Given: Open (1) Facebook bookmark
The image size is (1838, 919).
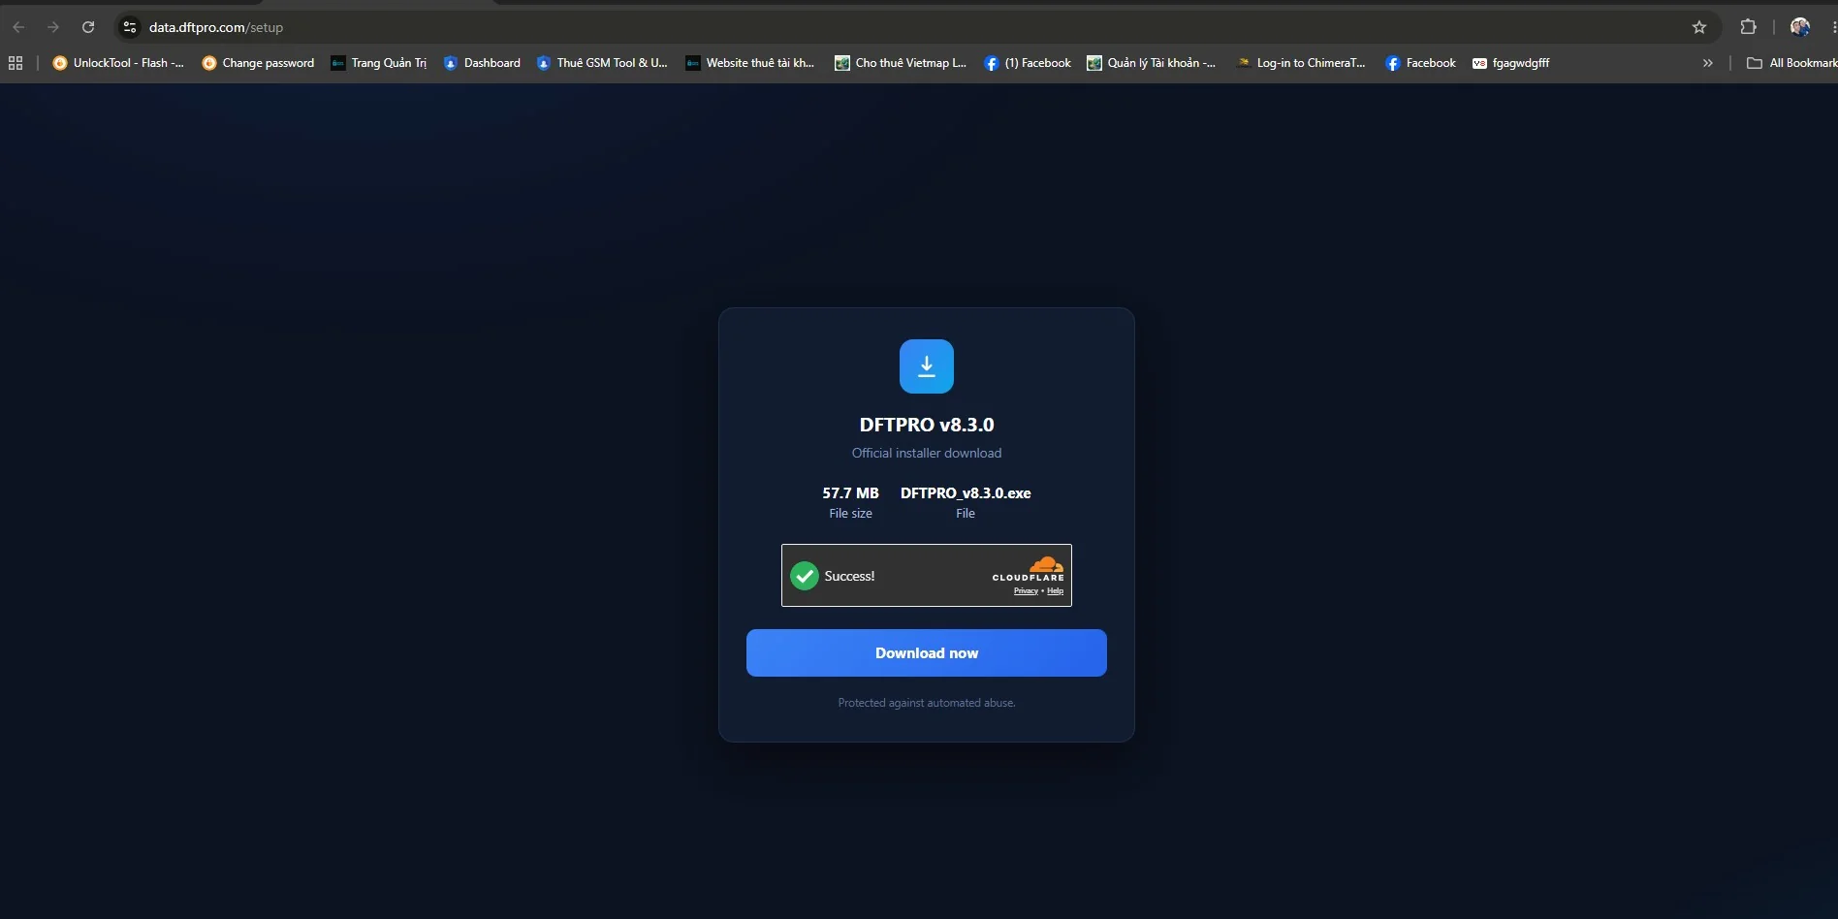Looking at the screenshot, I should 1028,63.
